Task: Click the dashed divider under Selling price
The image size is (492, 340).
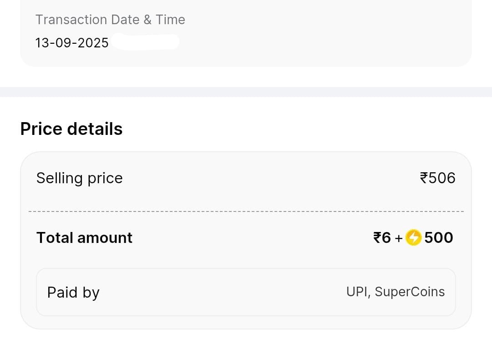Action: [246, 211]
